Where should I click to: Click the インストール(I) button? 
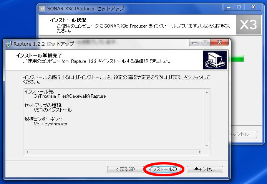click(164, 169)
